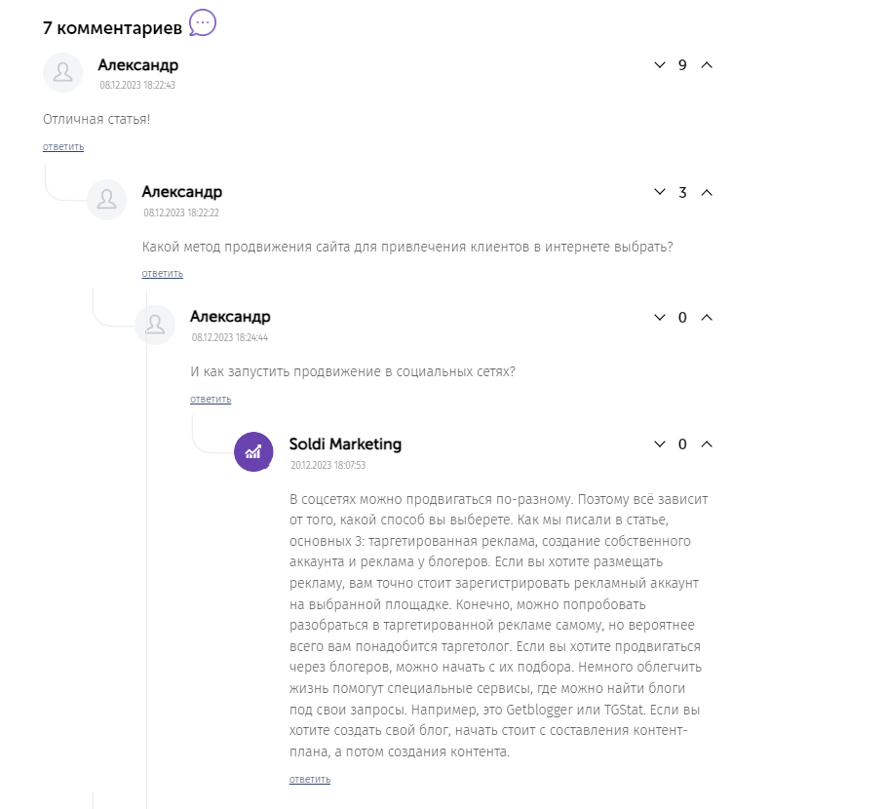Downvote the "Отличная статья!" comment
Image resolution: width=886 pixels, height=809 pixels.
tap(660, 65)
